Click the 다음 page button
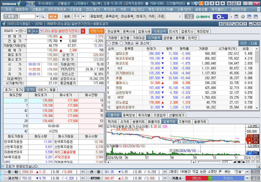 coord(254,43)
